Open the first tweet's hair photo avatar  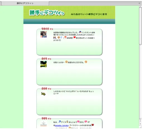click(x=44, y=34)
